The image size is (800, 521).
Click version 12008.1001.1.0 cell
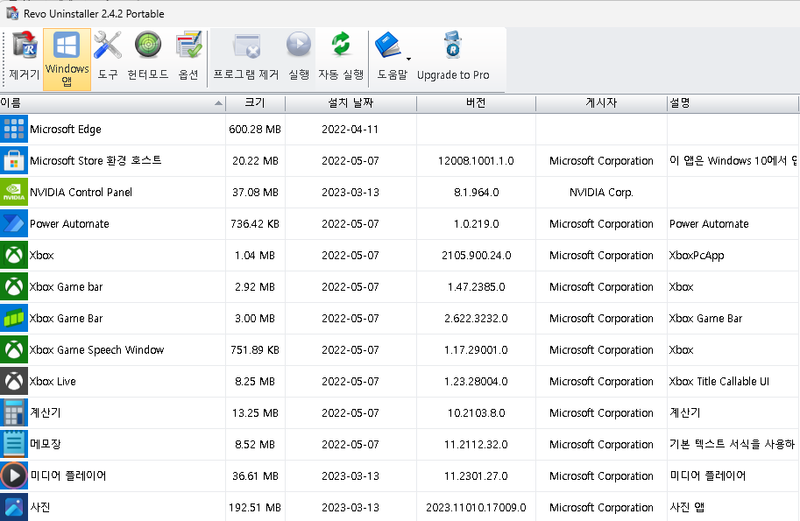[476, 161]
